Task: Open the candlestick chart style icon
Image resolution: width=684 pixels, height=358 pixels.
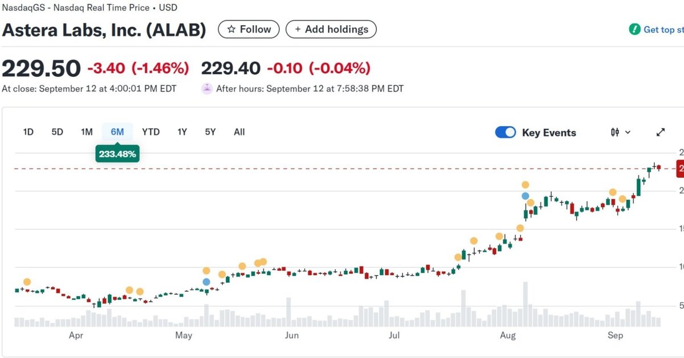Action: click(x=614, y=132)
